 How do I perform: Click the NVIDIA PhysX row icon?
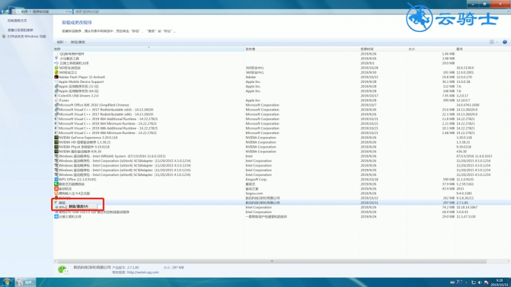56,147
